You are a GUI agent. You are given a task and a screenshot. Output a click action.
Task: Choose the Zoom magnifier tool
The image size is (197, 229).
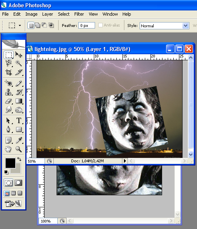point(19,149)
